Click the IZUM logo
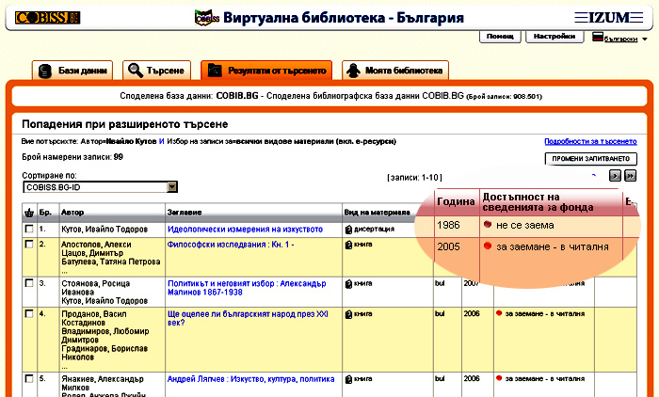Screen dimensions: 659x397 [x=609, y=18]
